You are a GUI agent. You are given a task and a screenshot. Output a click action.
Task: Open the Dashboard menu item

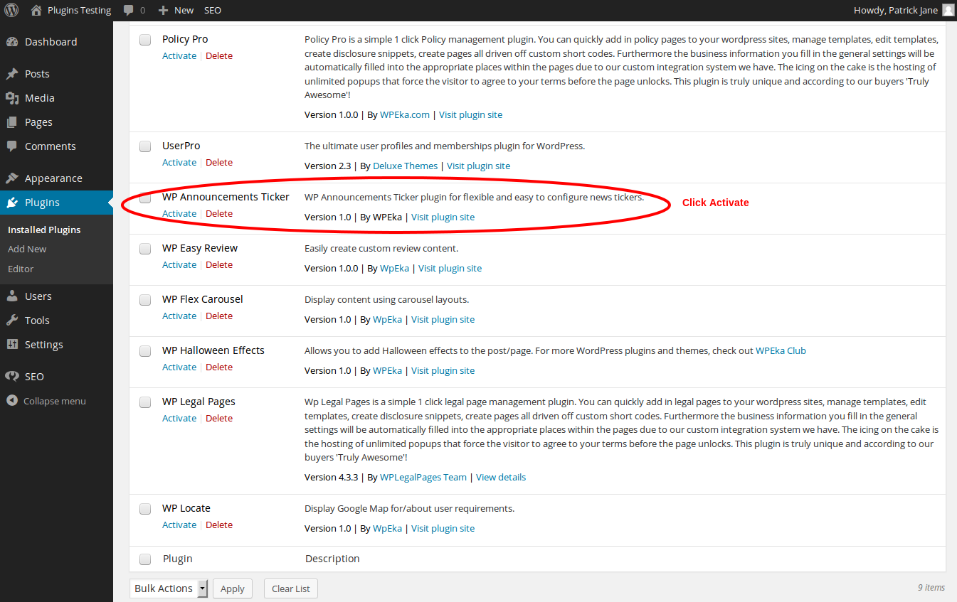click(51, 42)
